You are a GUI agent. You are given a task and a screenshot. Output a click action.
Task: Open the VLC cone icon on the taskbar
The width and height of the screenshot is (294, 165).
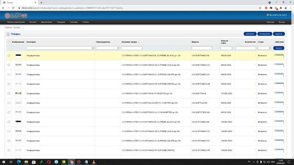point(94,162)
